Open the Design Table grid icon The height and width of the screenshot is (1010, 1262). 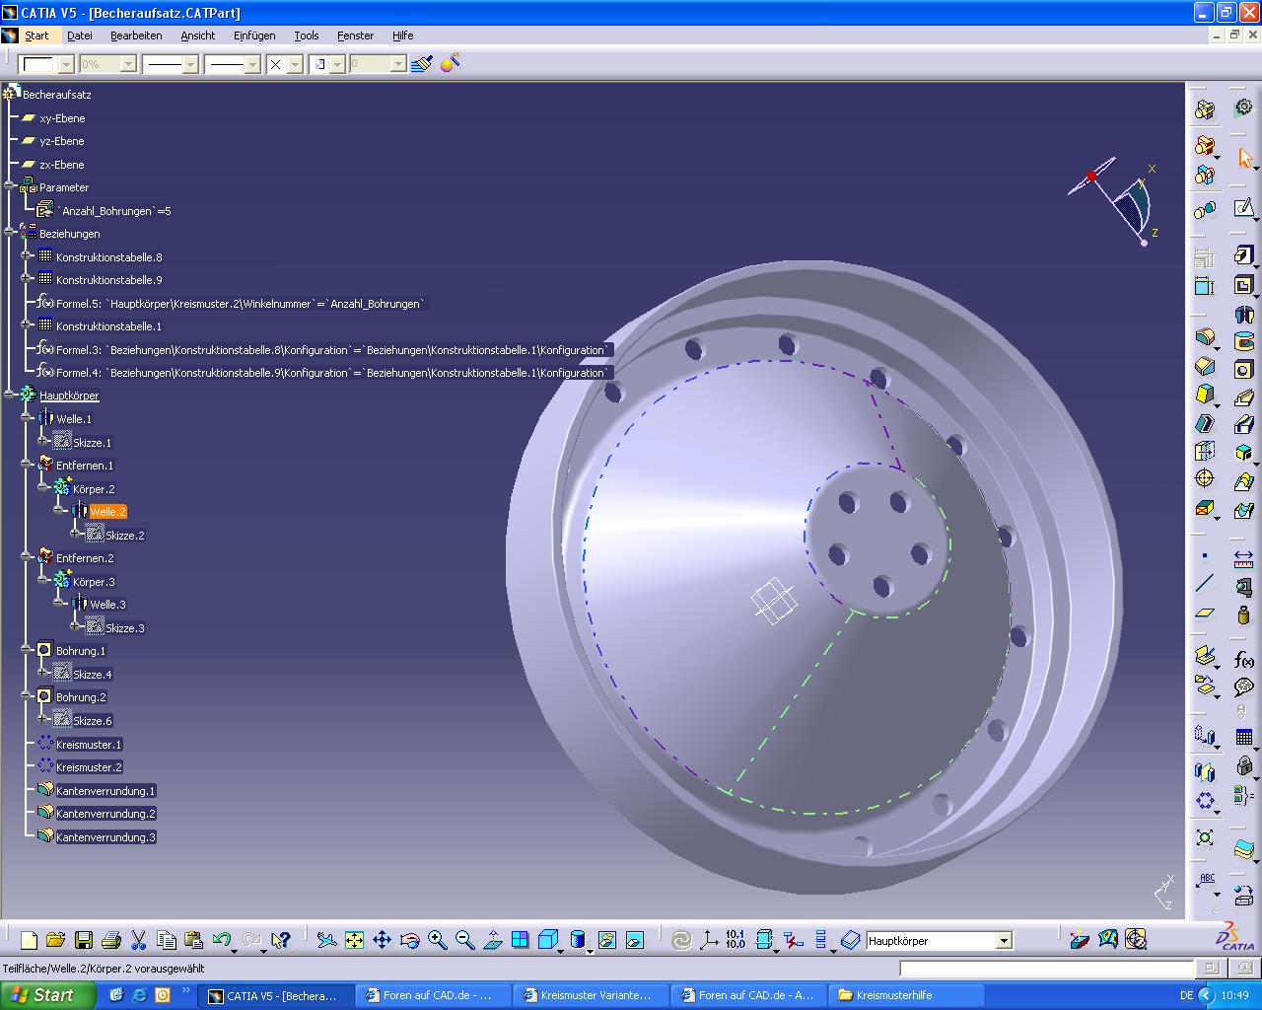[1243, 737]
